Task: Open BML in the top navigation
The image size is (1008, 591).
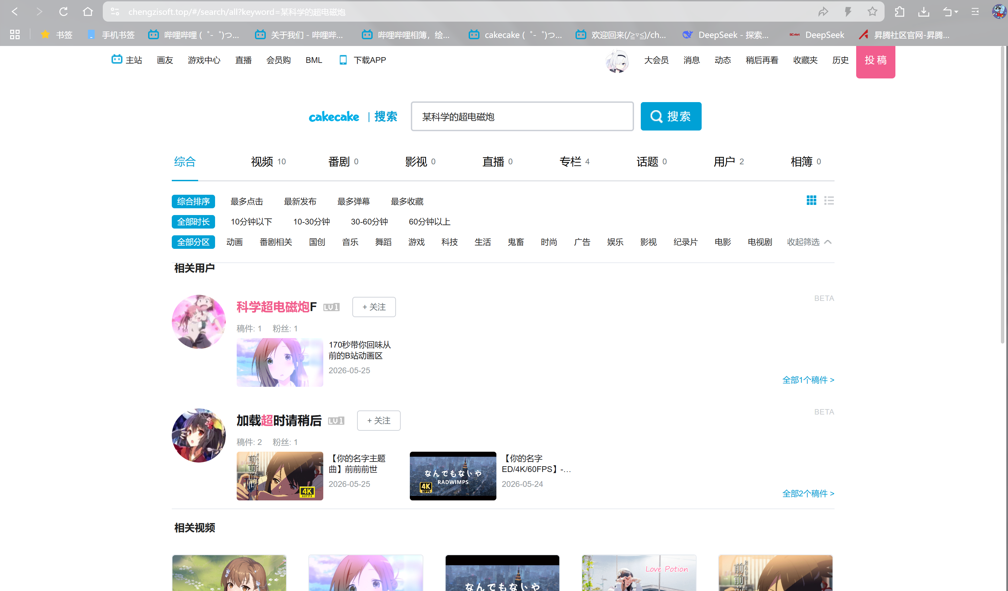Action: (313, 60)
